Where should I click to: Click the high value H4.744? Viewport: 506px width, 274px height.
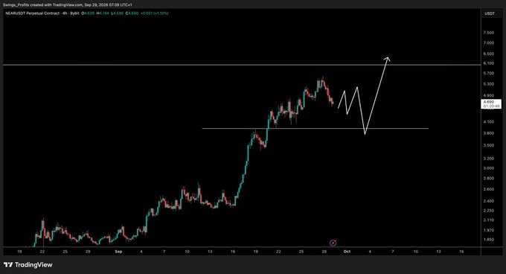click(x=102, y=13)
